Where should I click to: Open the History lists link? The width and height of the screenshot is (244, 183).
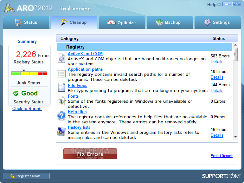[79, 127]
